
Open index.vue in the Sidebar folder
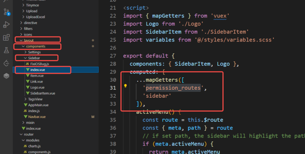click(x=38, y=70)
